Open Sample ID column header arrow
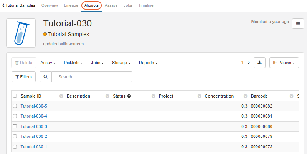Screen dimensions: 307x154 pos(61,96)
